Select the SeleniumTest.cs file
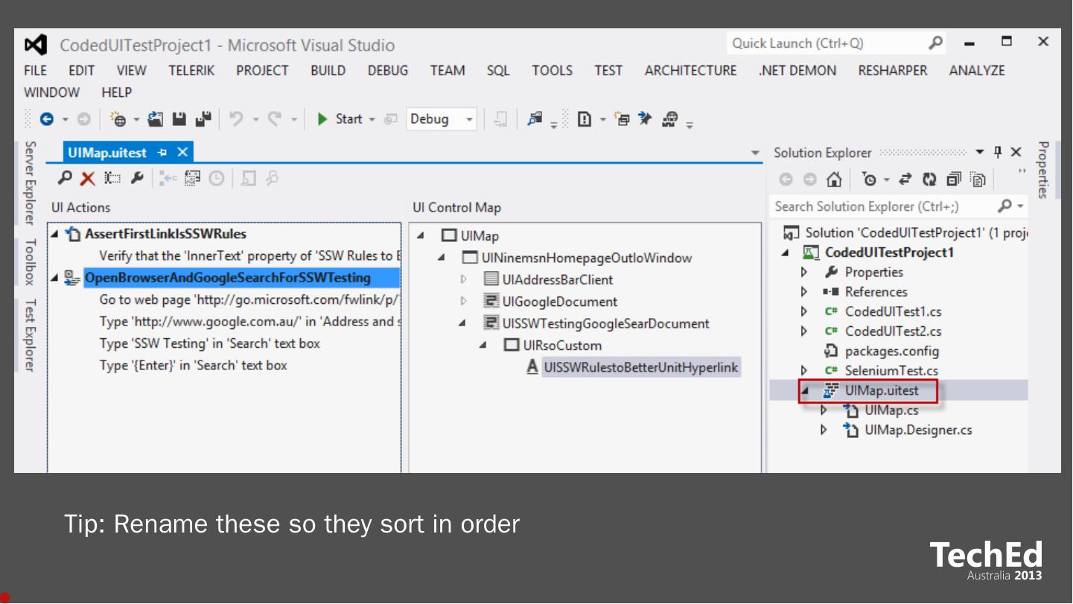This screenshot has width=1073, height=604. (891, 370)
